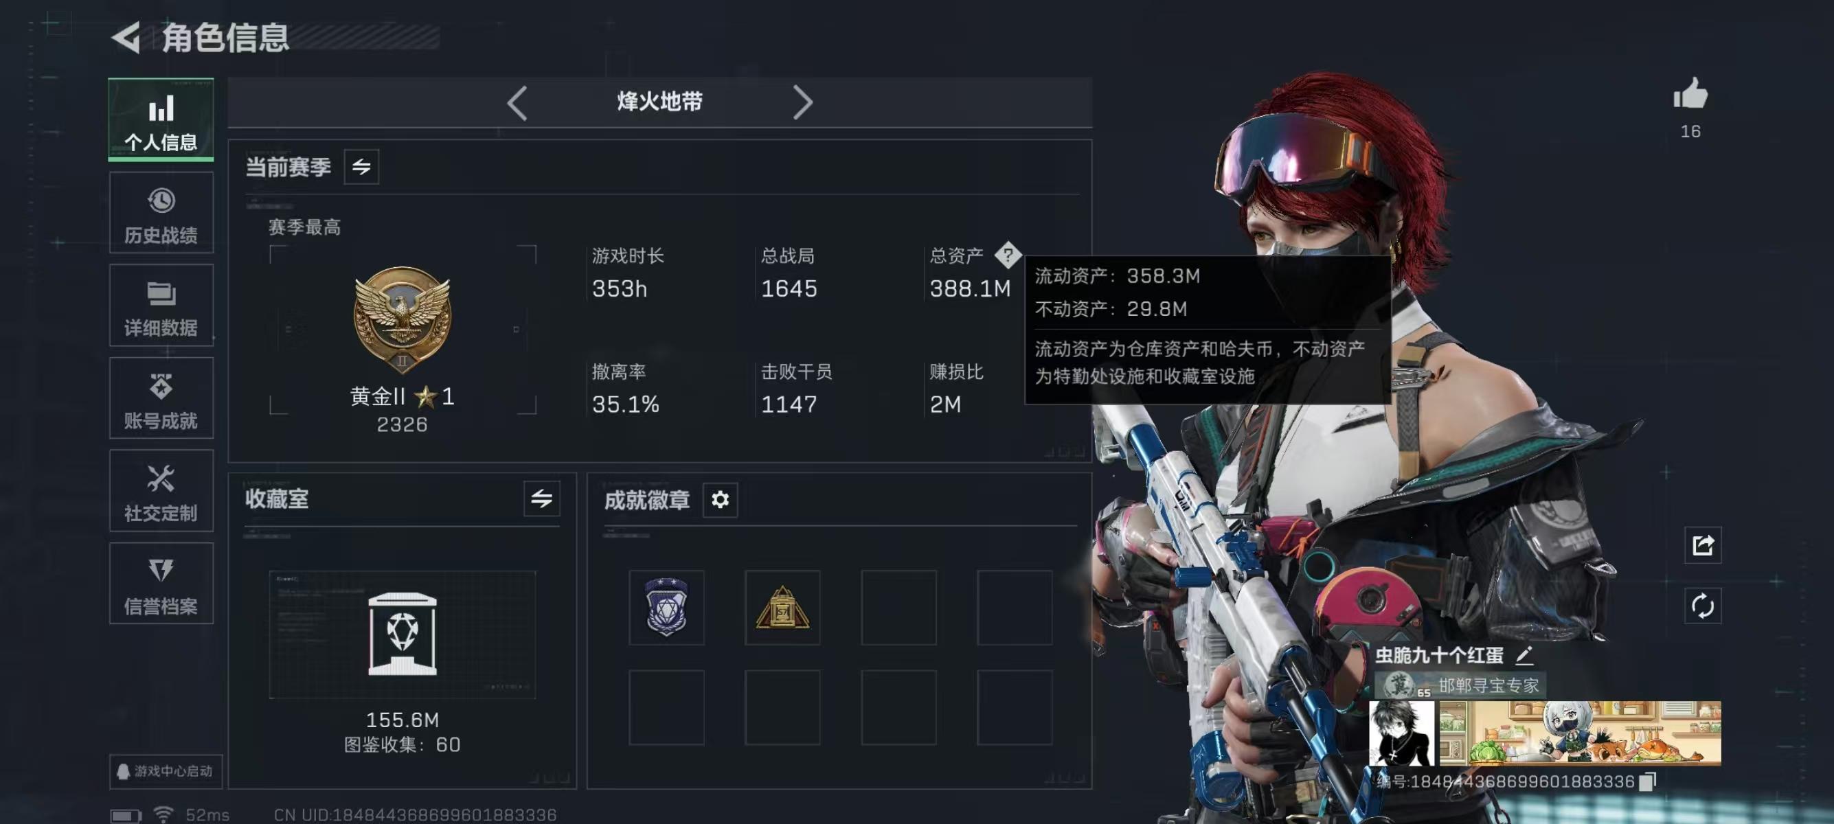Switch to the previous mode with the left chevron
The width and height of the screenshot is (1834, 824).
[x=518, y=103]
